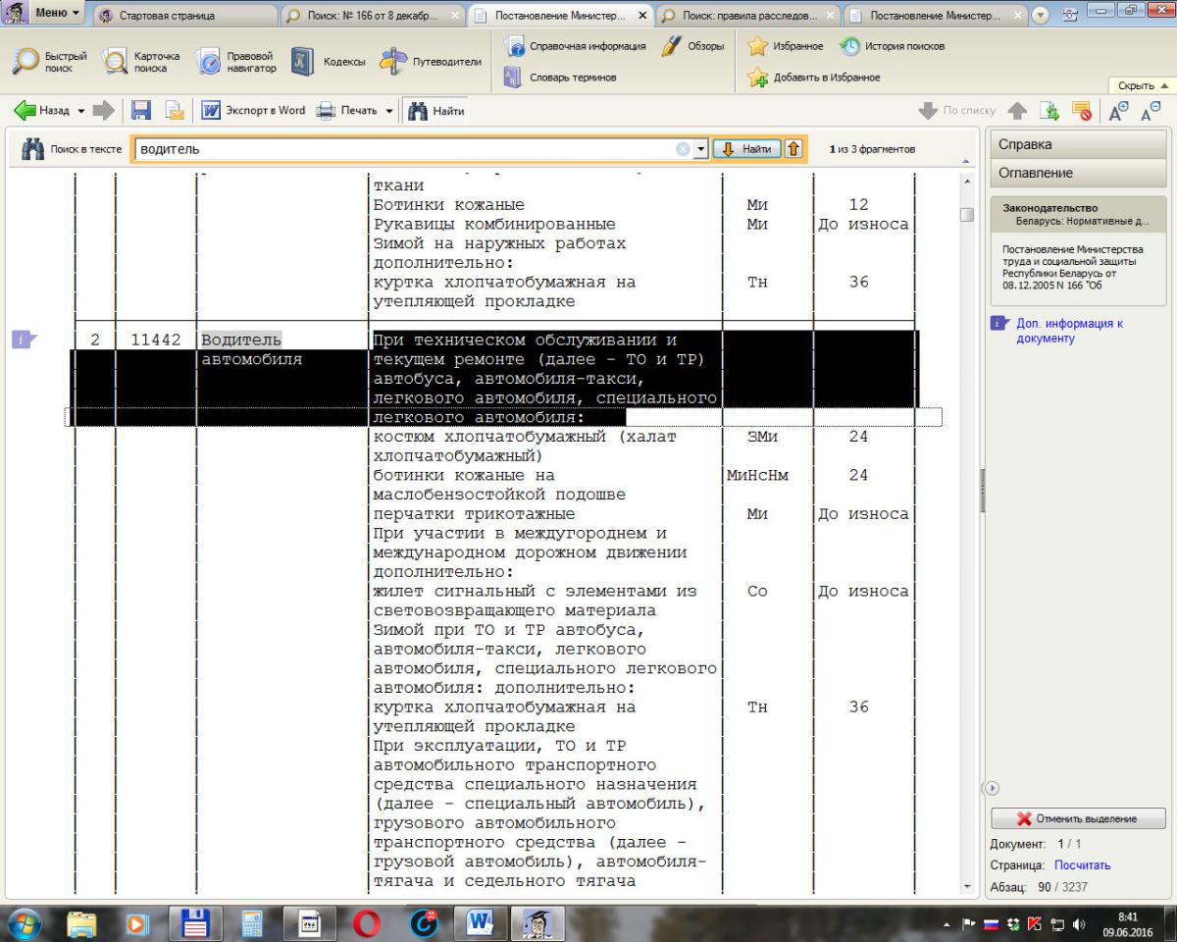Save document with the floppy disk icon
This screenshot has height=942, width=1177.
pyautogui.click(x=141, y=111)
